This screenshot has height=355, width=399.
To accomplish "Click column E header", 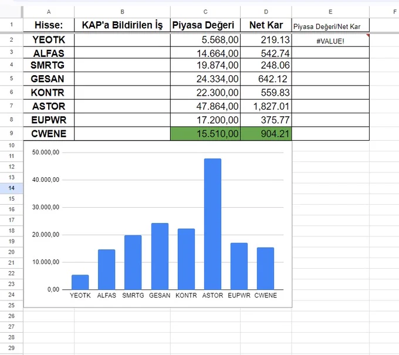I will (x=330, y=12).
